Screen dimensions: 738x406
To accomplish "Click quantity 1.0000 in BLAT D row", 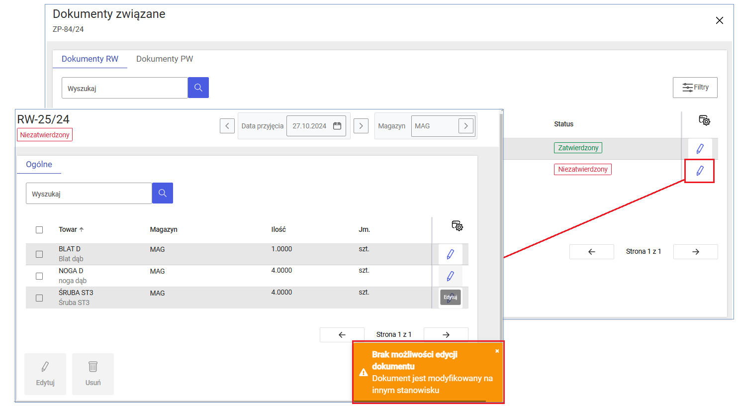I will point(281,249).
